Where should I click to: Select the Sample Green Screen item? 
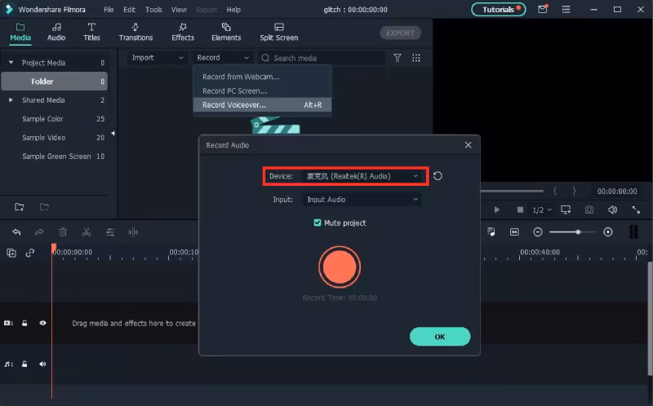point(56,156)
